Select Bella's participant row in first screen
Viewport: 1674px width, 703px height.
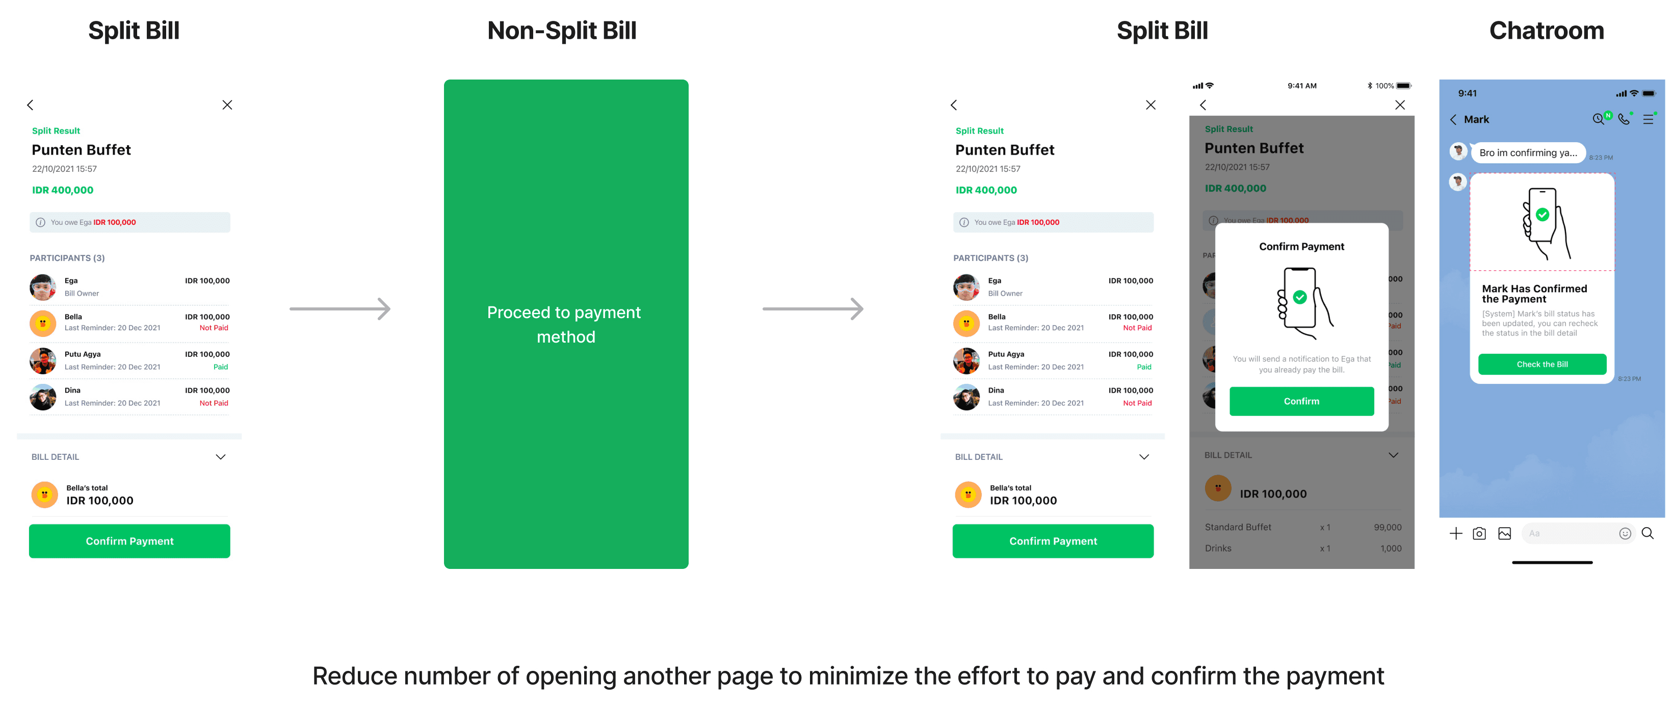click(129, 322)
